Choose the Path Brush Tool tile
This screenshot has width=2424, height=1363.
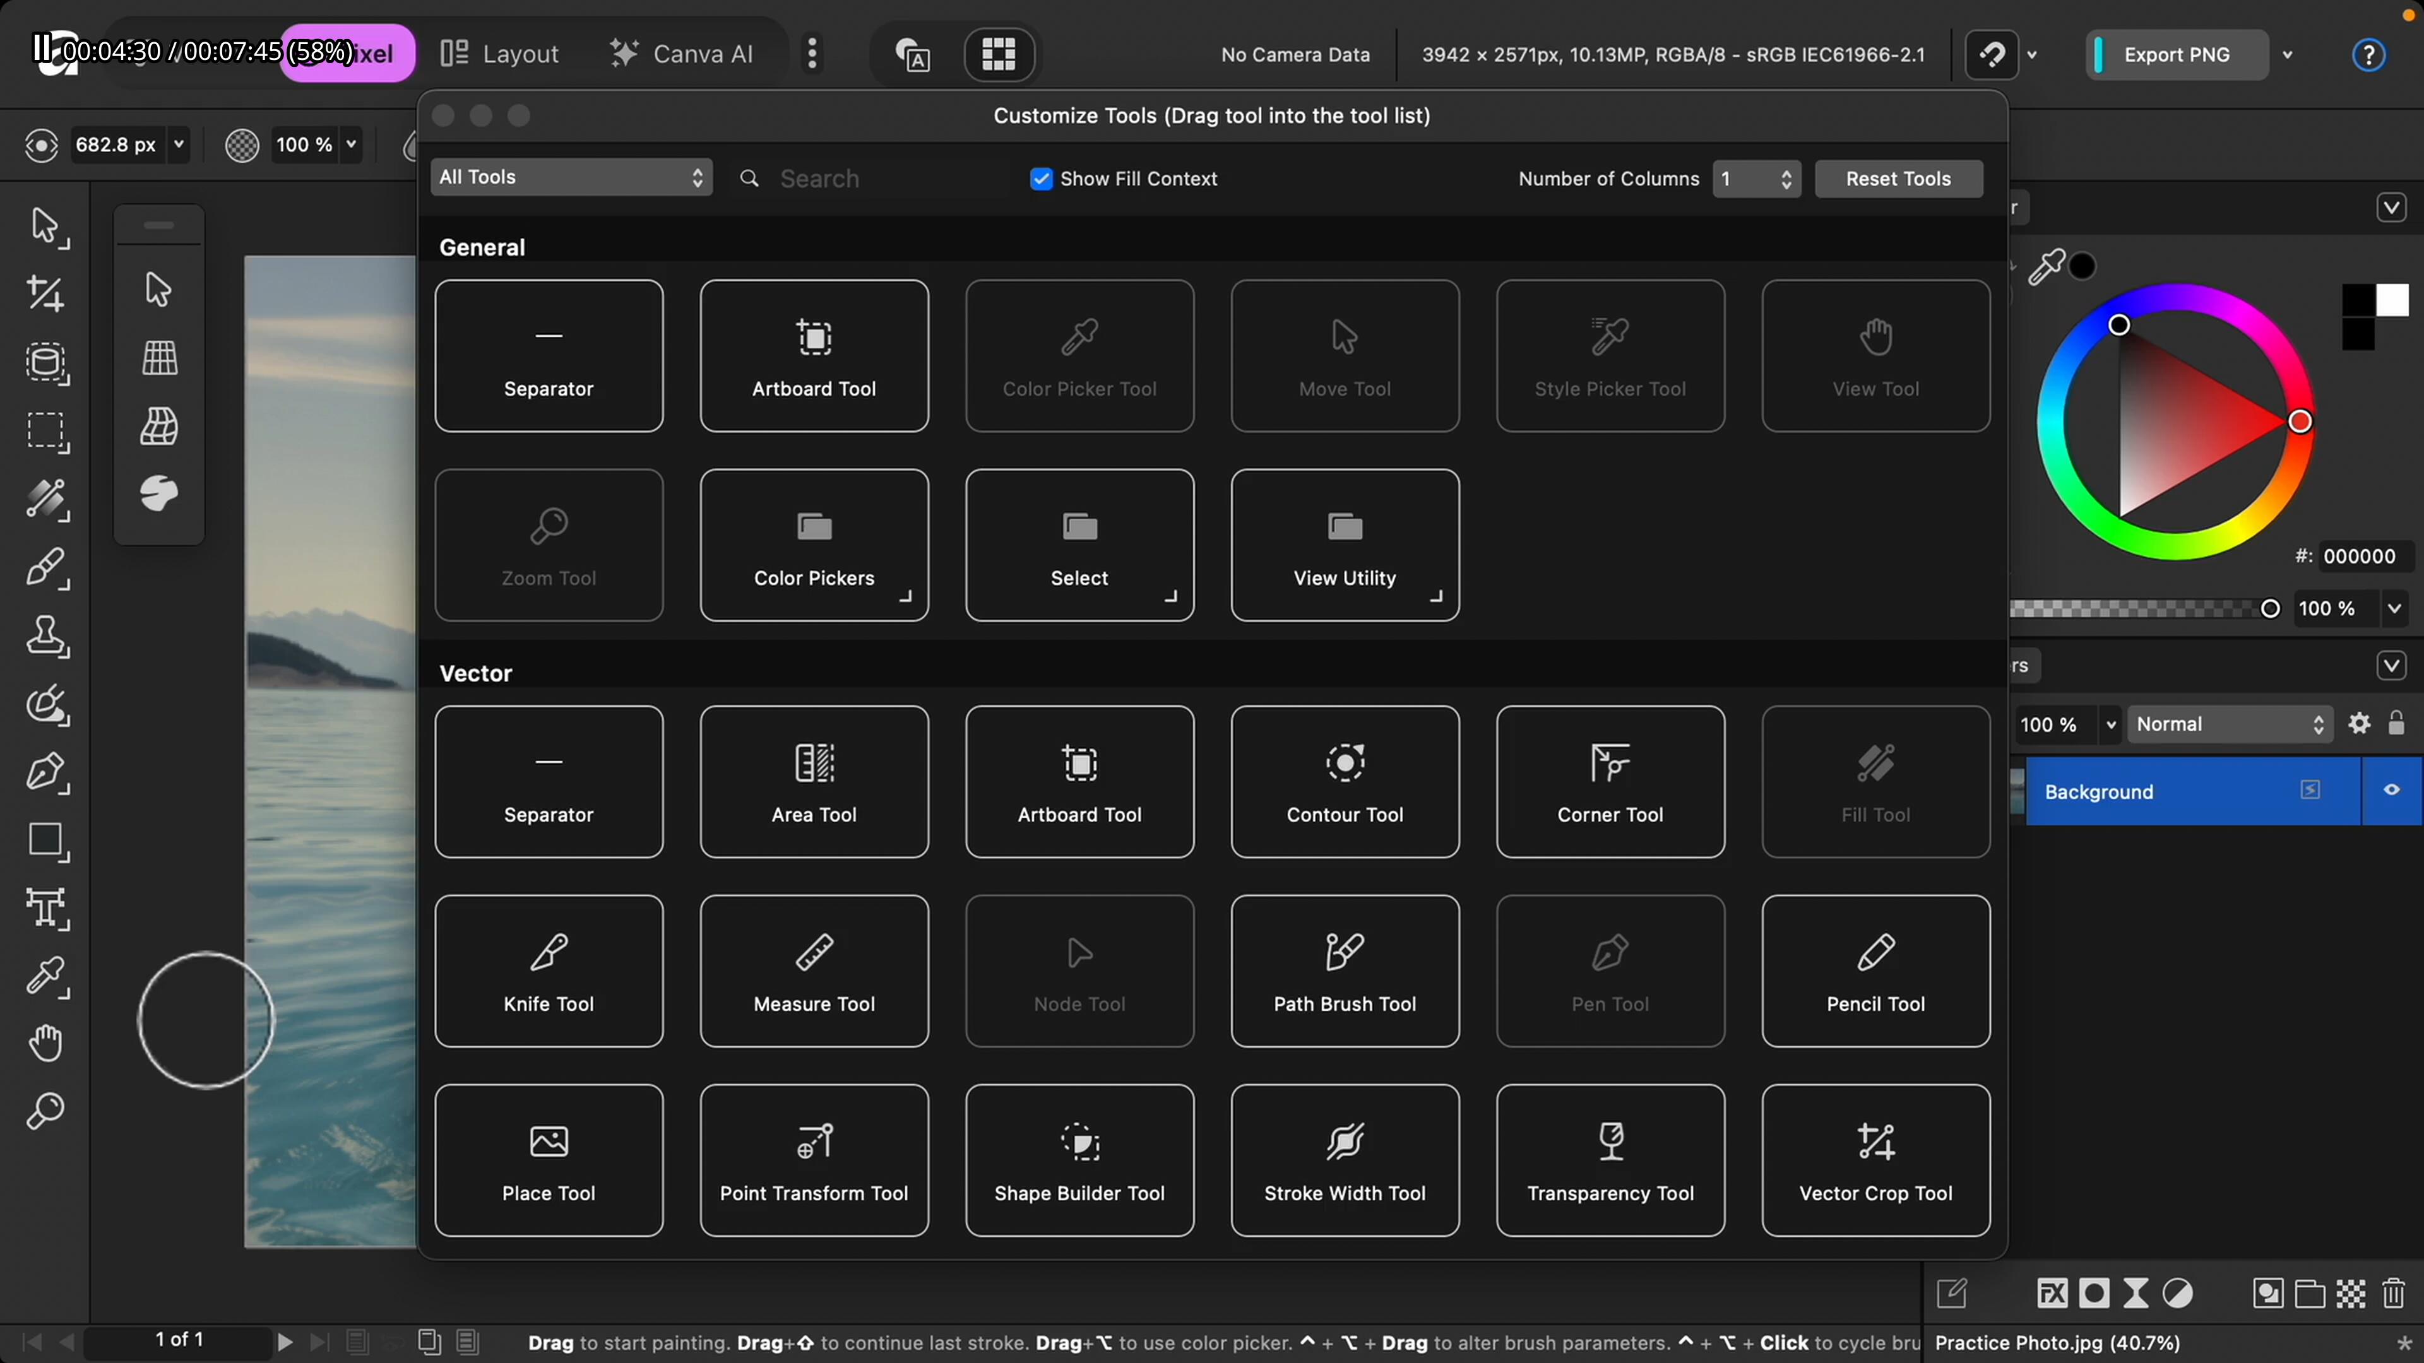tap(1345, 971)
